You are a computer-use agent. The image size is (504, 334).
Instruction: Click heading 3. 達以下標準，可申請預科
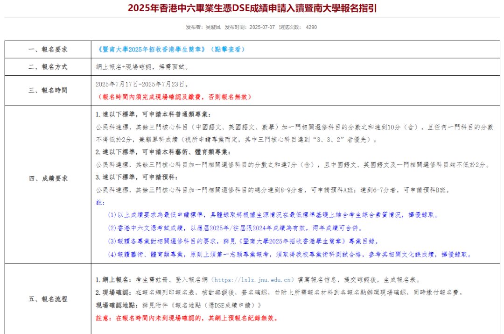[136, 178]
